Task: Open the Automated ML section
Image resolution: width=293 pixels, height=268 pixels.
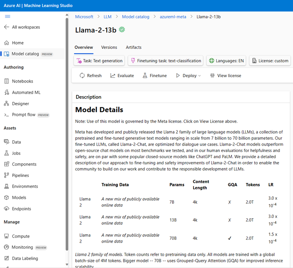Action: [26, 92]
